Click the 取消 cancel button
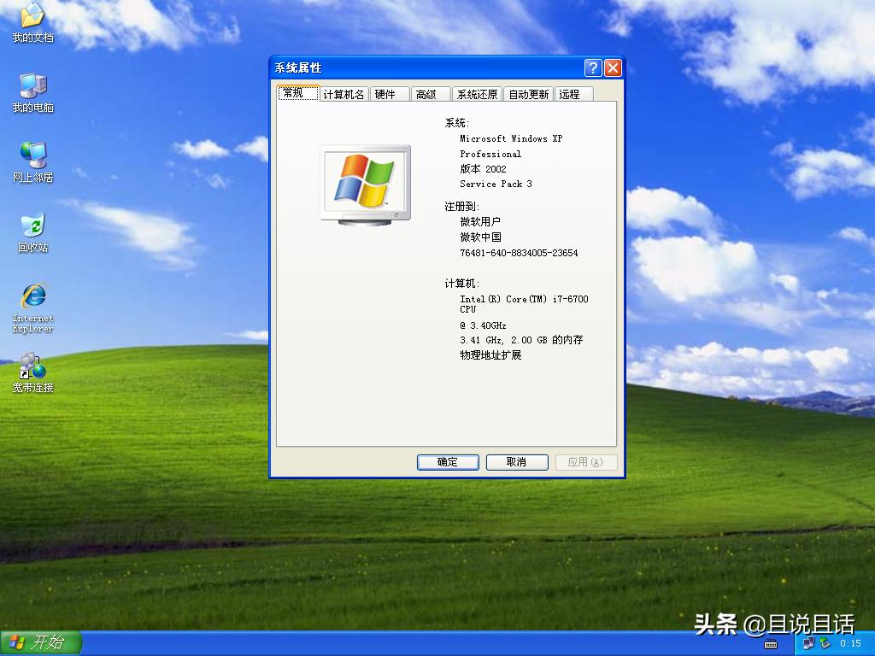This screenshot has width=875, height=656. pos(516,461)
